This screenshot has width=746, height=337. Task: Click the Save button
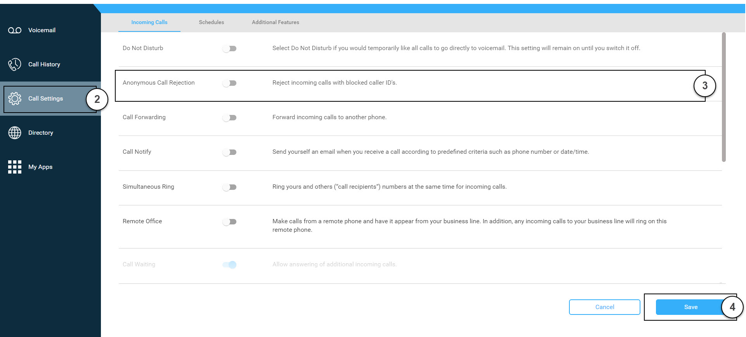(690, 307)
